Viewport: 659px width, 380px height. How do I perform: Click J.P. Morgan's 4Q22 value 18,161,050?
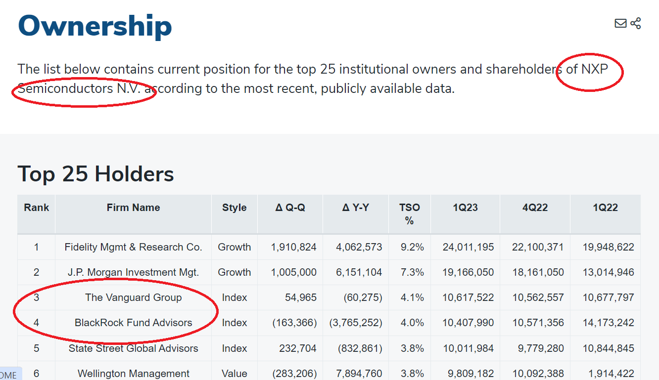(x=538, y=272)
